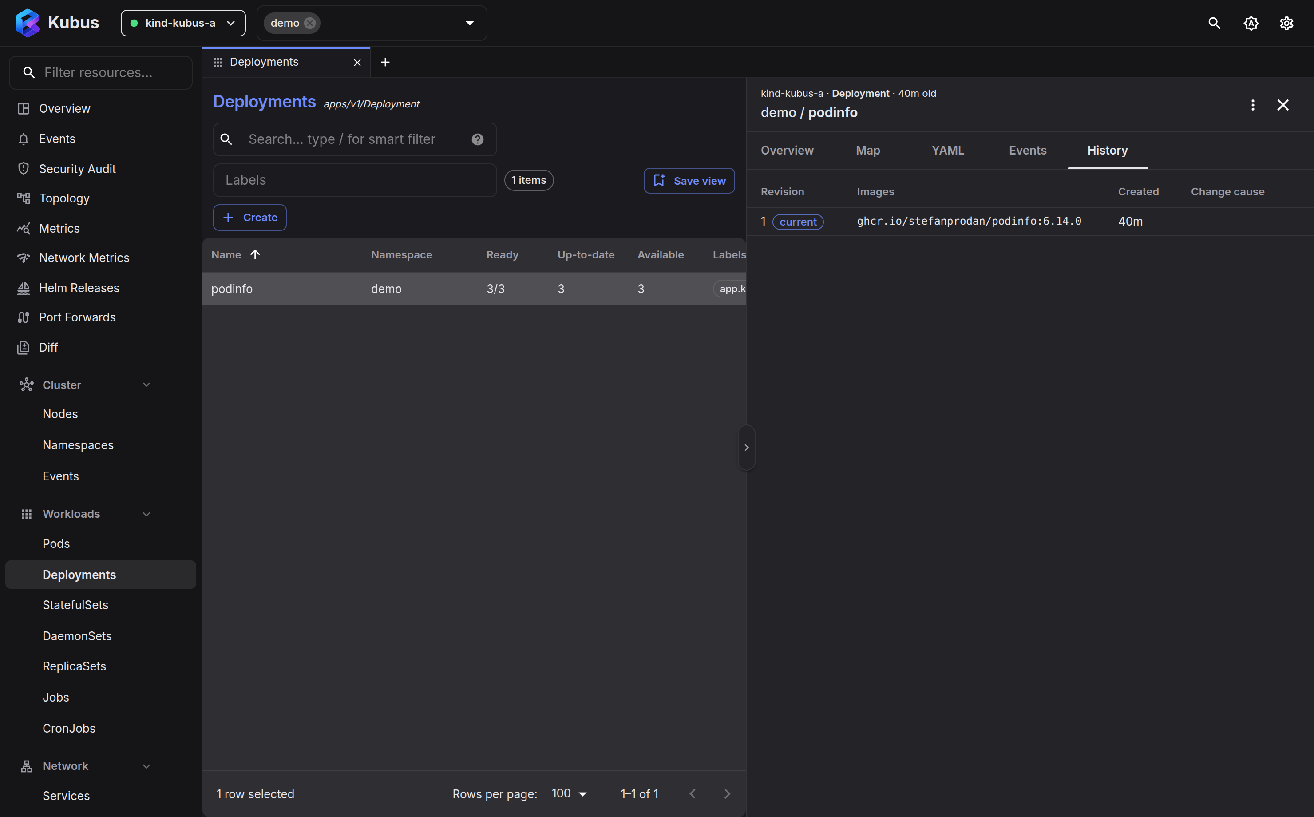Viewport: 1314px width, 817px height.
Task: Open Metrics page
Action: (x=100, y=228)
